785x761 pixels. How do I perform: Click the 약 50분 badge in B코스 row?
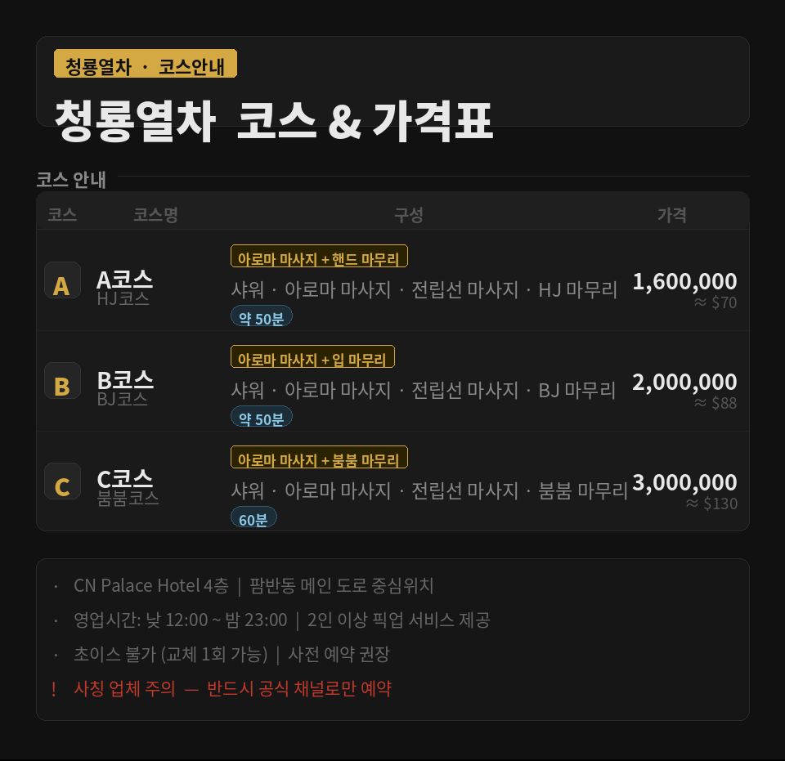point(262,418)
